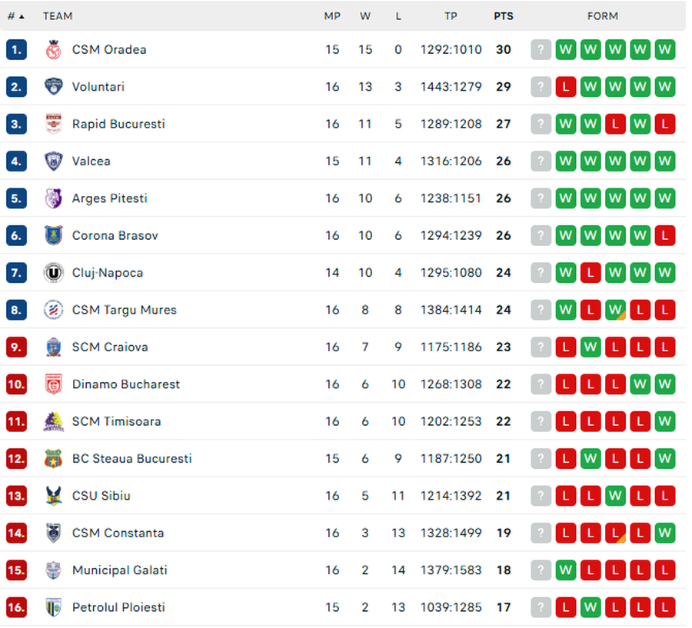Click the rank 9 position badge

tap(16, 347)
